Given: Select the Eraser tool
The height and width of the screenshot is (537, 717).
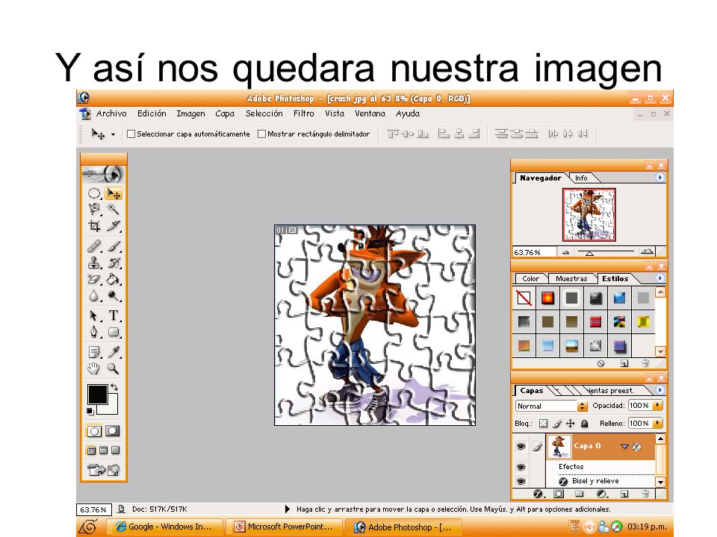Looking at the screenshot, I should [x=94, y=279].
